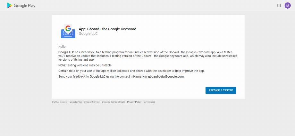Click the Become a Tester button
The height and width of the screenshot is (136, 295).
pyautogui.click(x=221, y=90)
